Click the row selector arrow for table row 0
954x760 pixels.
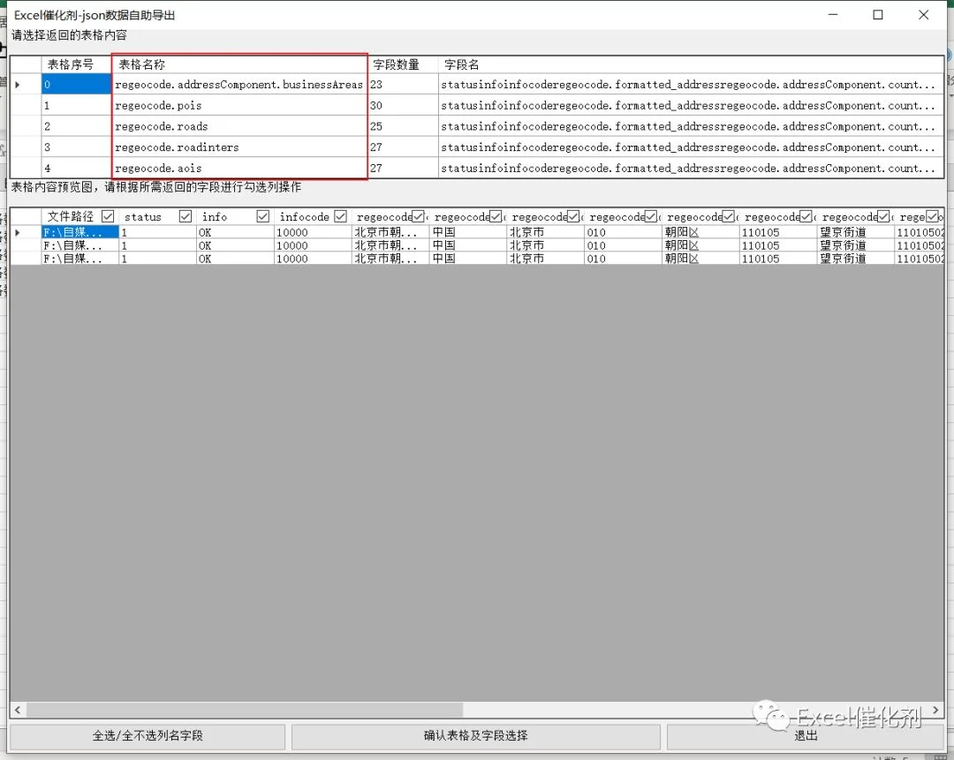18,85
